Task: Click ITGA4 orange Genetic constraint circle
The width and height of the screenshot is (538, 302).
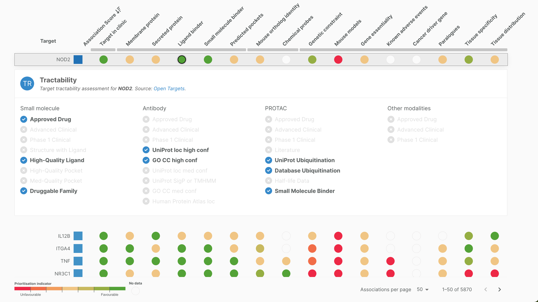Action: pos(312,249)
